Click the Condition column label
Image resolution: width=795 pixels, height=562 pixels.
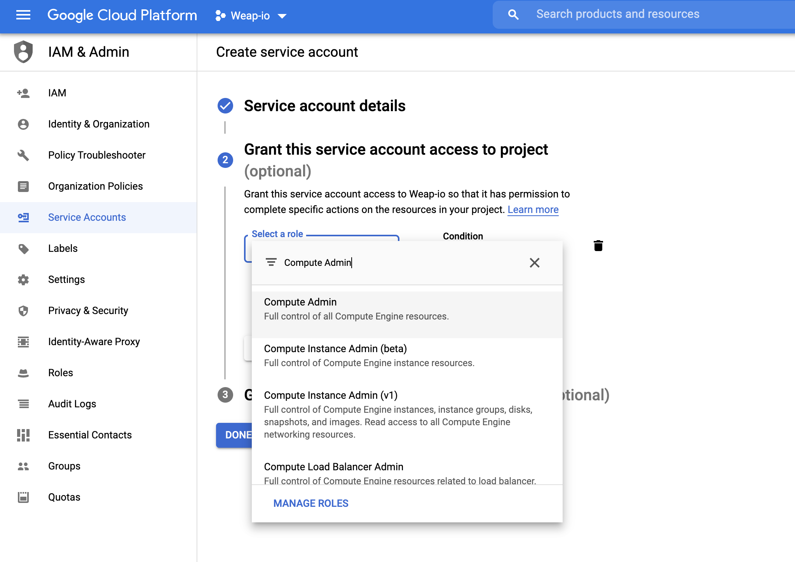click(463, 236)
